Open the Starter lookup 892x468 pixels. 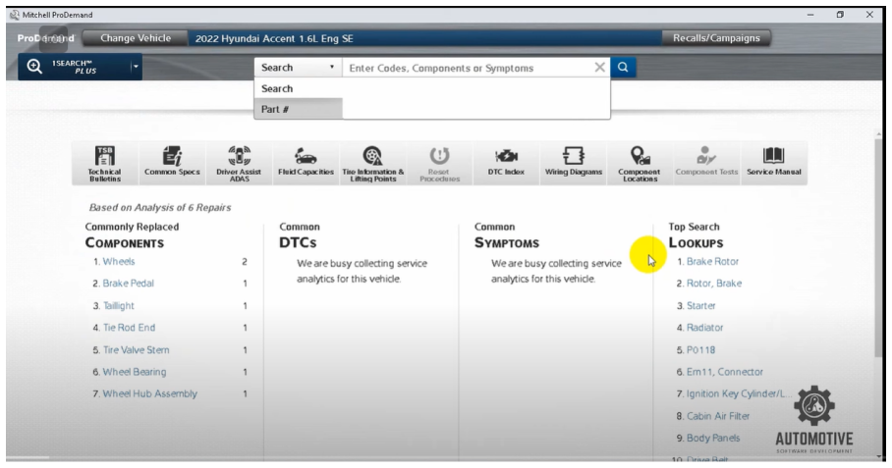[700, 305]
